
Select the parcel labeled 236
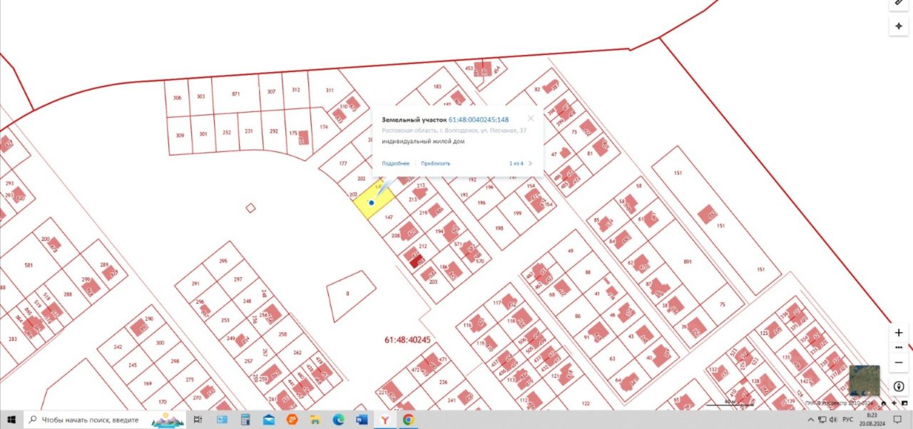click(442, 382)
